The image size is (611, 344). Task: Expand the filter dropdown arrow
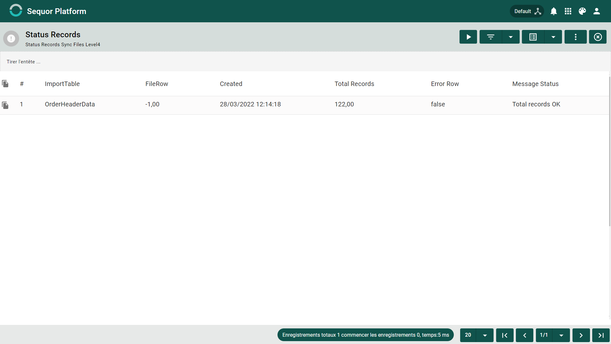511,37
